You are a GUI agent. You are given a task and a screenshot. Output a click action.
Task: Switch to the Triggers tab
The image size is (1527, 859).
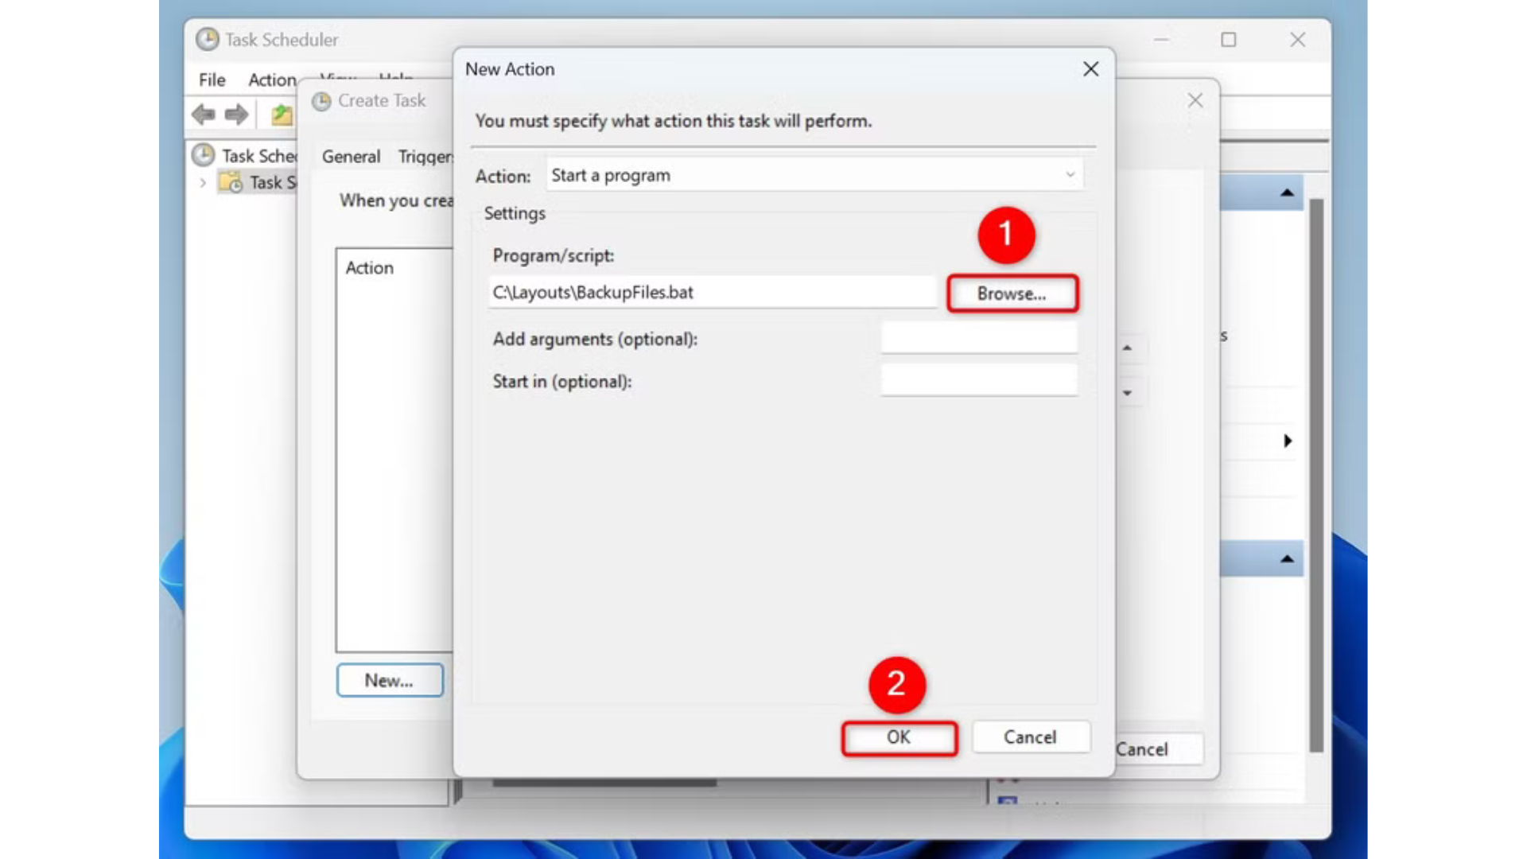(x=425, y=157)
